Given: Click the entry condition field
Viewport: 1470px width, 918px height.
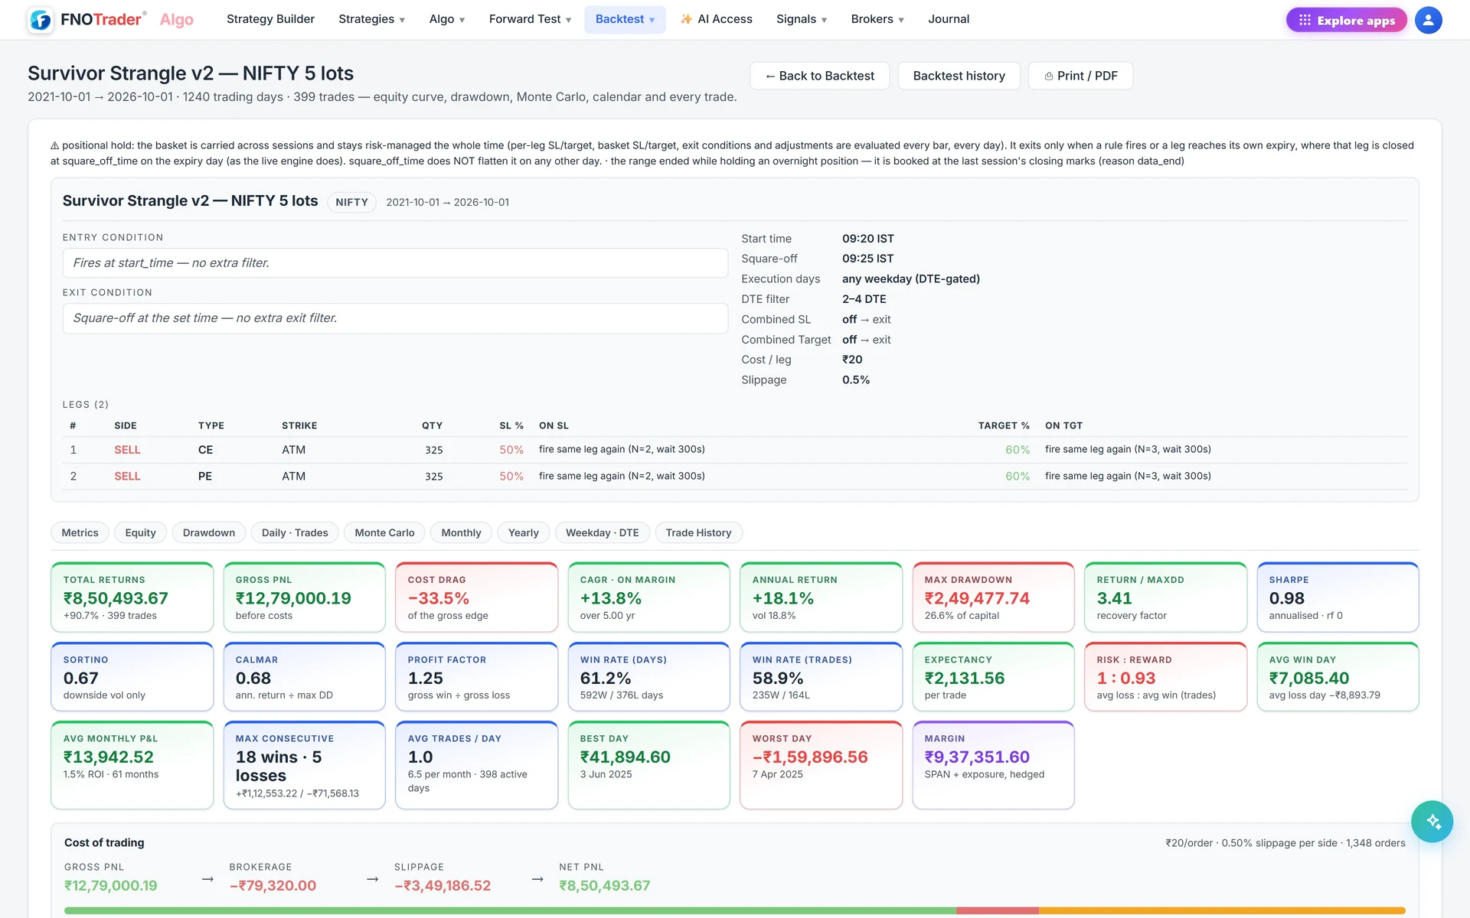Looking at the screenshot, I should pyautogui.click(x=395, y=262).
